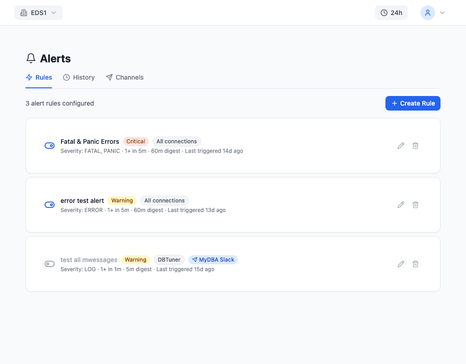Enable the test all mwessages toggle
Screen dimensions: 466x364
coord(50,264)
